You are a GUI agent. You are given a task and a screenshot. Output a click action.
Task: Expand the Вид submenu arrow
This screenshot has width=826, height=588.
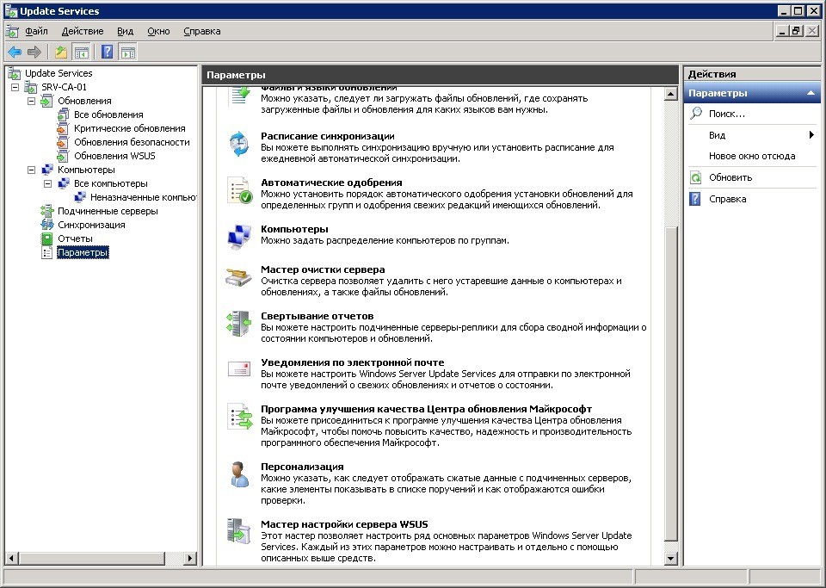point(811,135)
